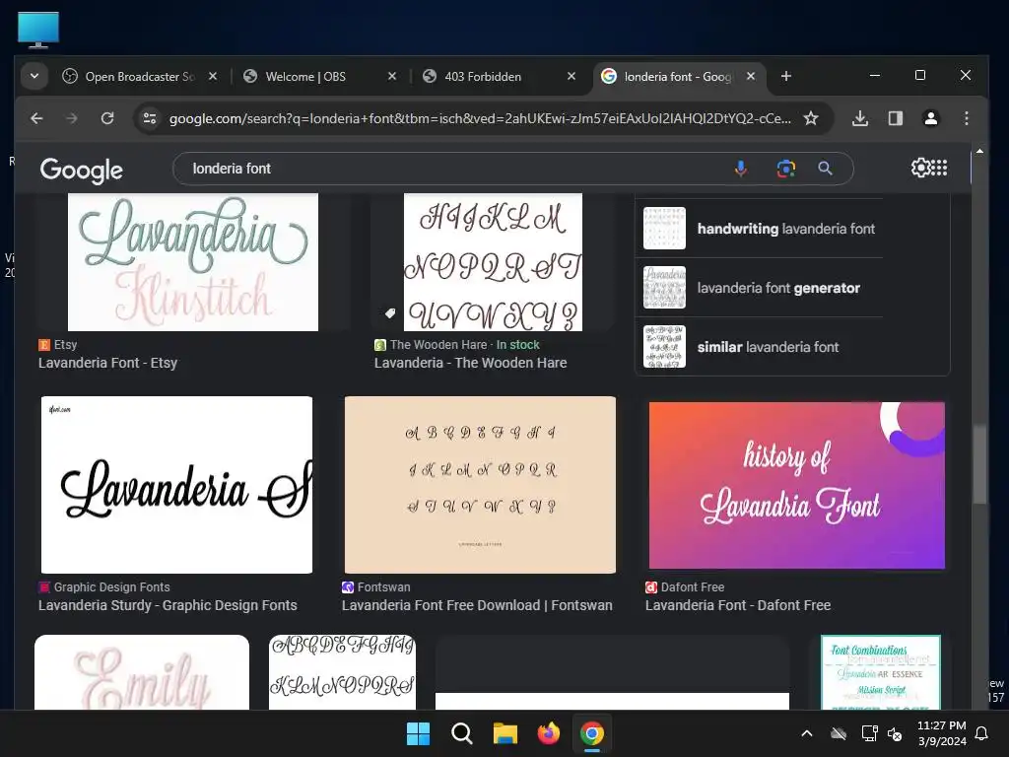
Task: Open Fontswan beige alphabet image
Action: coord(480,485)
